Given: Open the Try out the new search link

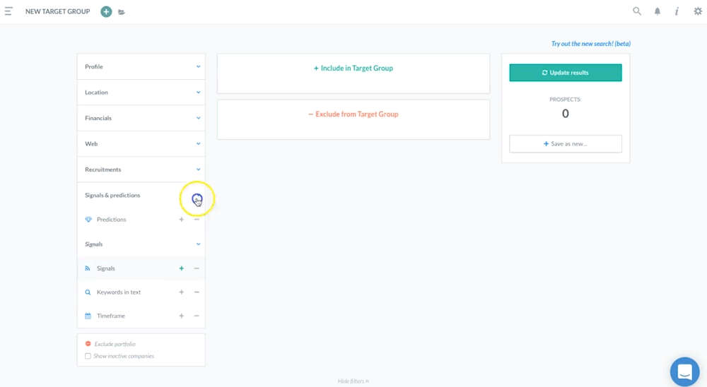Looking at the screenshot, I should (590, 44).
